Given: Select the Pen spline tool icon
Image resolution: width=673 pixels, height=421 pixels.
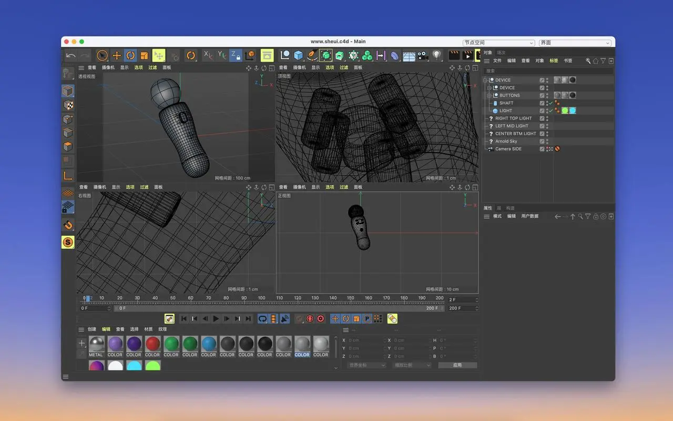Looking at the screenshot, I should pos(311,55).
